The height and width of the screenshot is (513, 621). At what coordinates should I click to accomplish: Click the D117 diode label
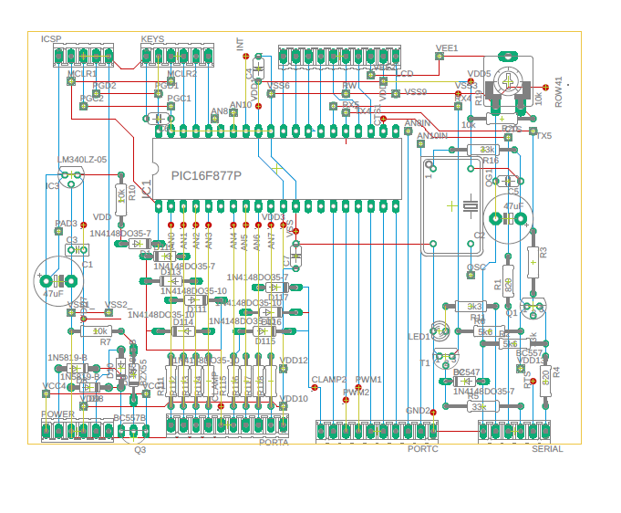(x=278, y=298)
